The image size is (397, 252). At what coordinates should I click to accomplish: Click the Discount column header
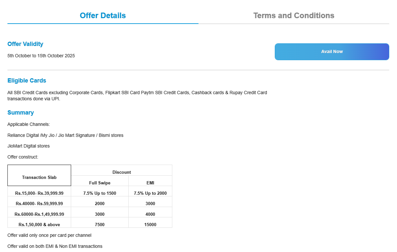pyautogui.click(x=122, y=172)
